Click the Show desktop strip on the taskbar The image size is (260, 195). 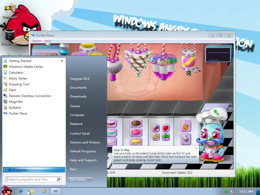pos(258,191)
